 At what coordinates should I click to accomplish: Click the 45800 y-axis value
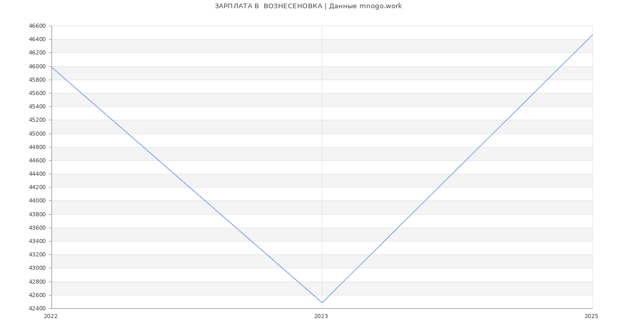tap(37, 80)
